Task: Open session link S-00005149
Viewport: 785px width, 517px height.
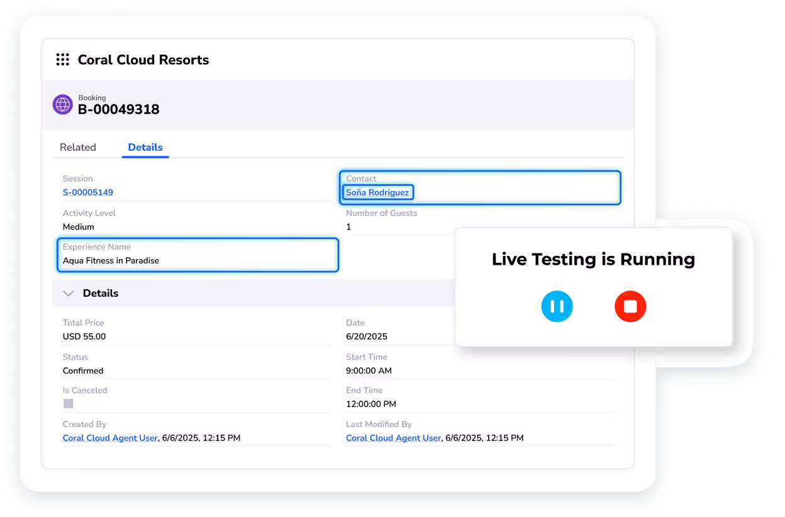Action: coord(88,192)
